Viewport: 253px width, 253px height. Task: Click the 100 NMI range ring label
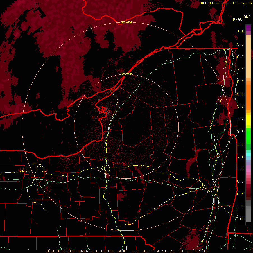pyautogui.click(x=126, y=22)
